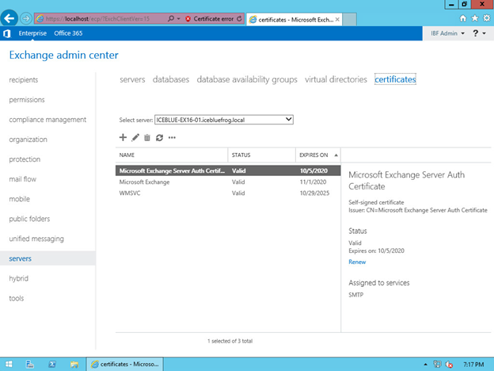Open recipients in the left navigation
This screenshot has width=494, height=371.
[x=24, y=80]
